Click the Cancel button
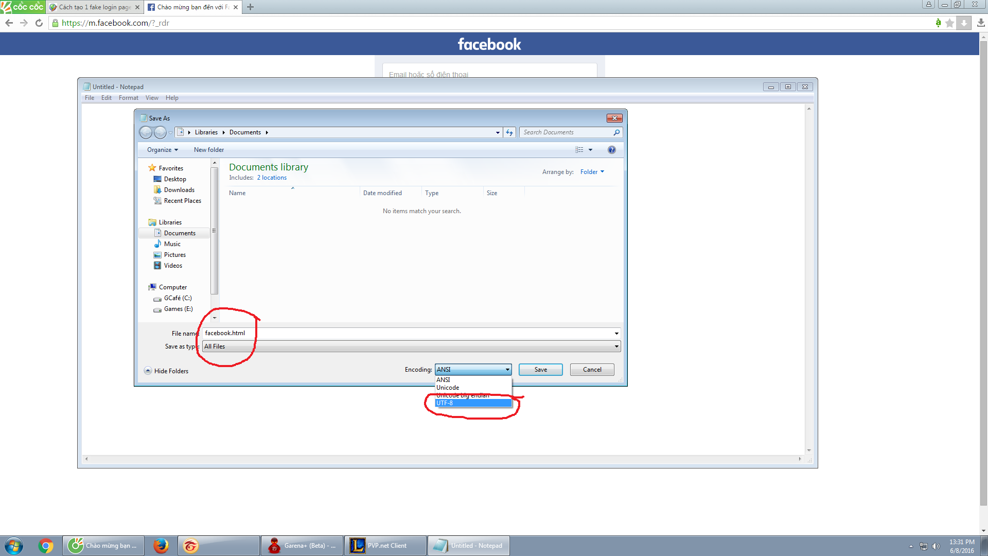This screenshot has height=556, width=988. coord(592,370)
